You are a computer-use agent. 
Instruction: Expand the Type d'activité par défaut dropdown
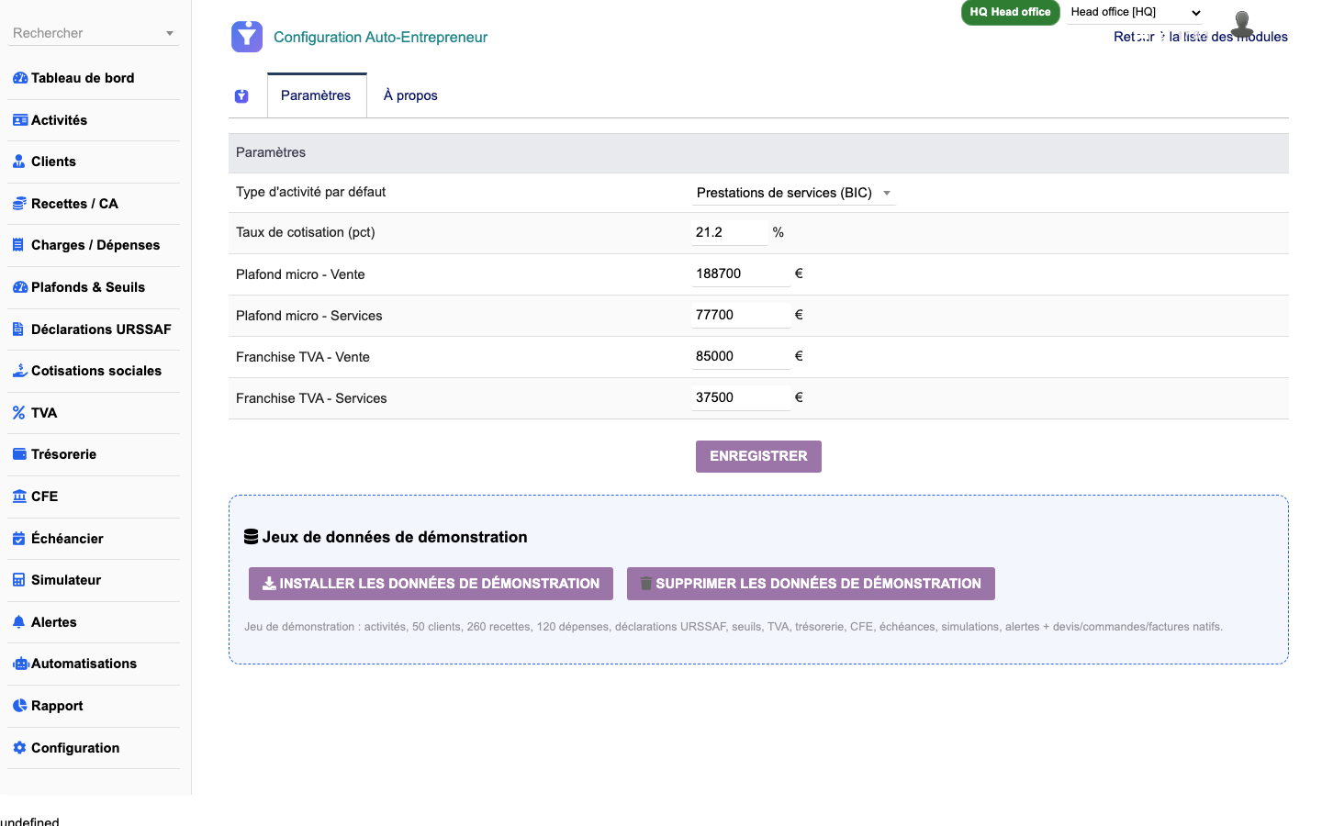(x=793, y=193)
